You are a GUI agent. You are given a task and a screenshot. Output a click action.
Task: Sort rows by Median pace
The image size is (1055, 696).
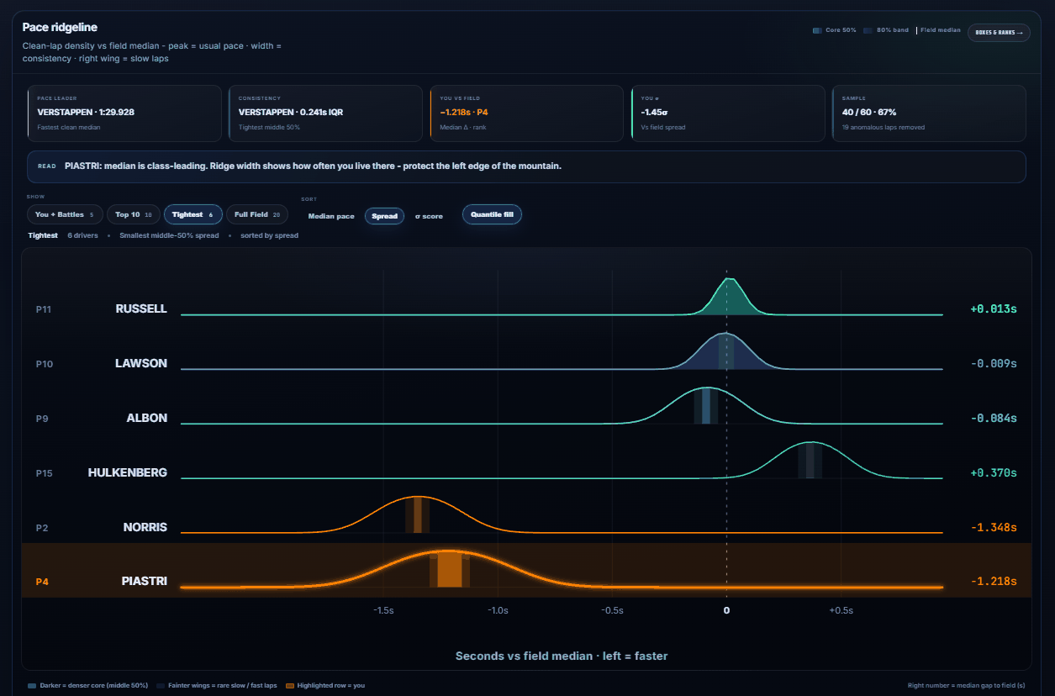click(331, 216)
